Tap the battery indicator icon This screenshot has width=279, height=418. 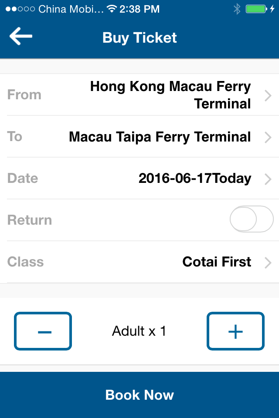pos(256,9)
